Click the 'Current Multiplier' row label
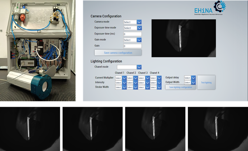 click(104, 78)
